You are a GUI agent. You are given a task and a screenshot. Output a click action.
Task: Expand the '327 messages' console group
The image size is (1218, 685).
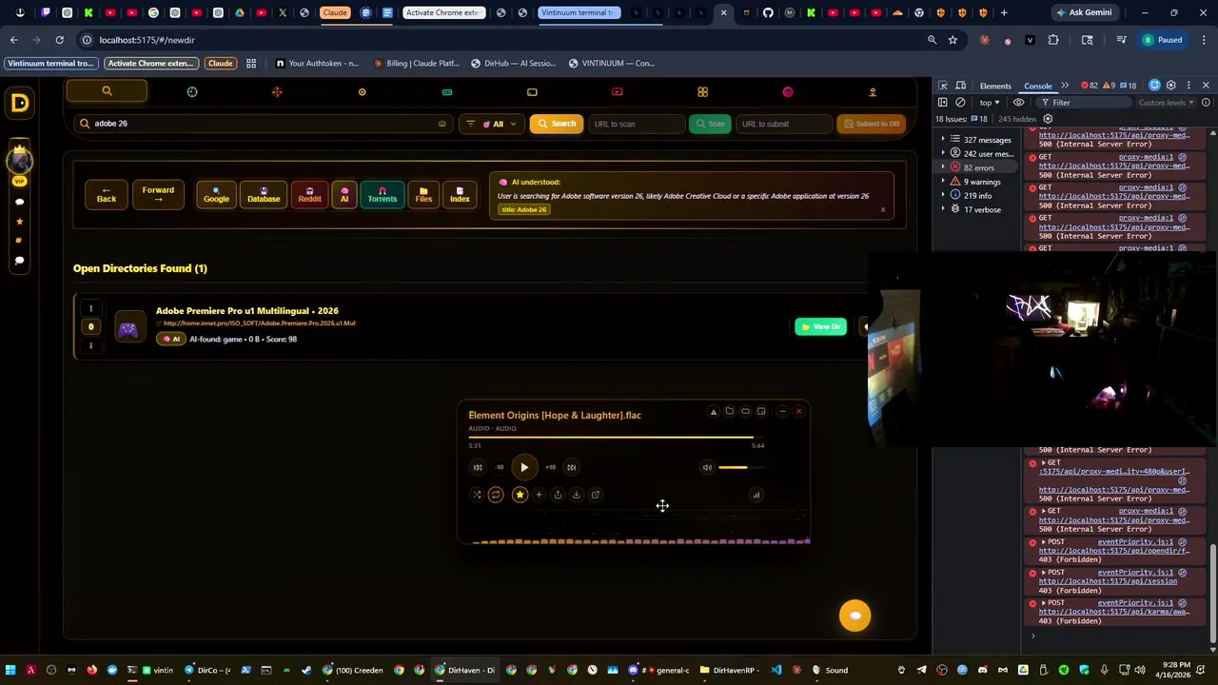(x=977, y=140)
